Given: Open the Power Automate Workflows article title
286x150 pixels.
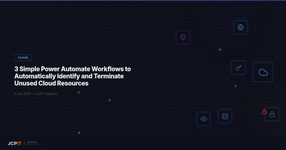Looking at the screenshot, I should pyautogui.click(x=73, y=76).
